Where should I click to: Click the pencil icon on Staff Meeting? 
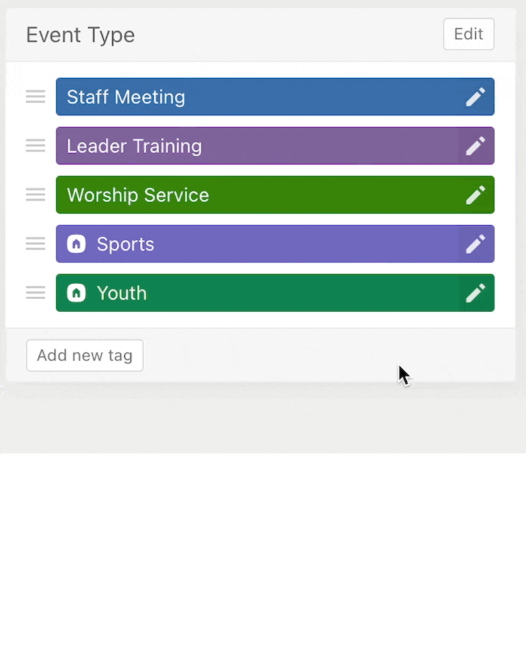(475, 97)
